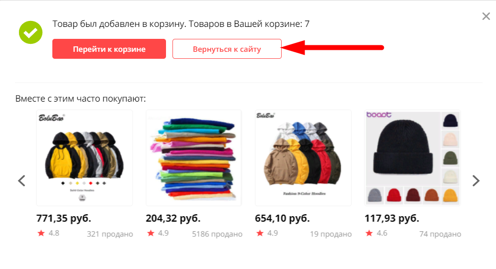Open the black beanie hat product image
The height and width of the screenshot is (269, 496).
(403, 148)
